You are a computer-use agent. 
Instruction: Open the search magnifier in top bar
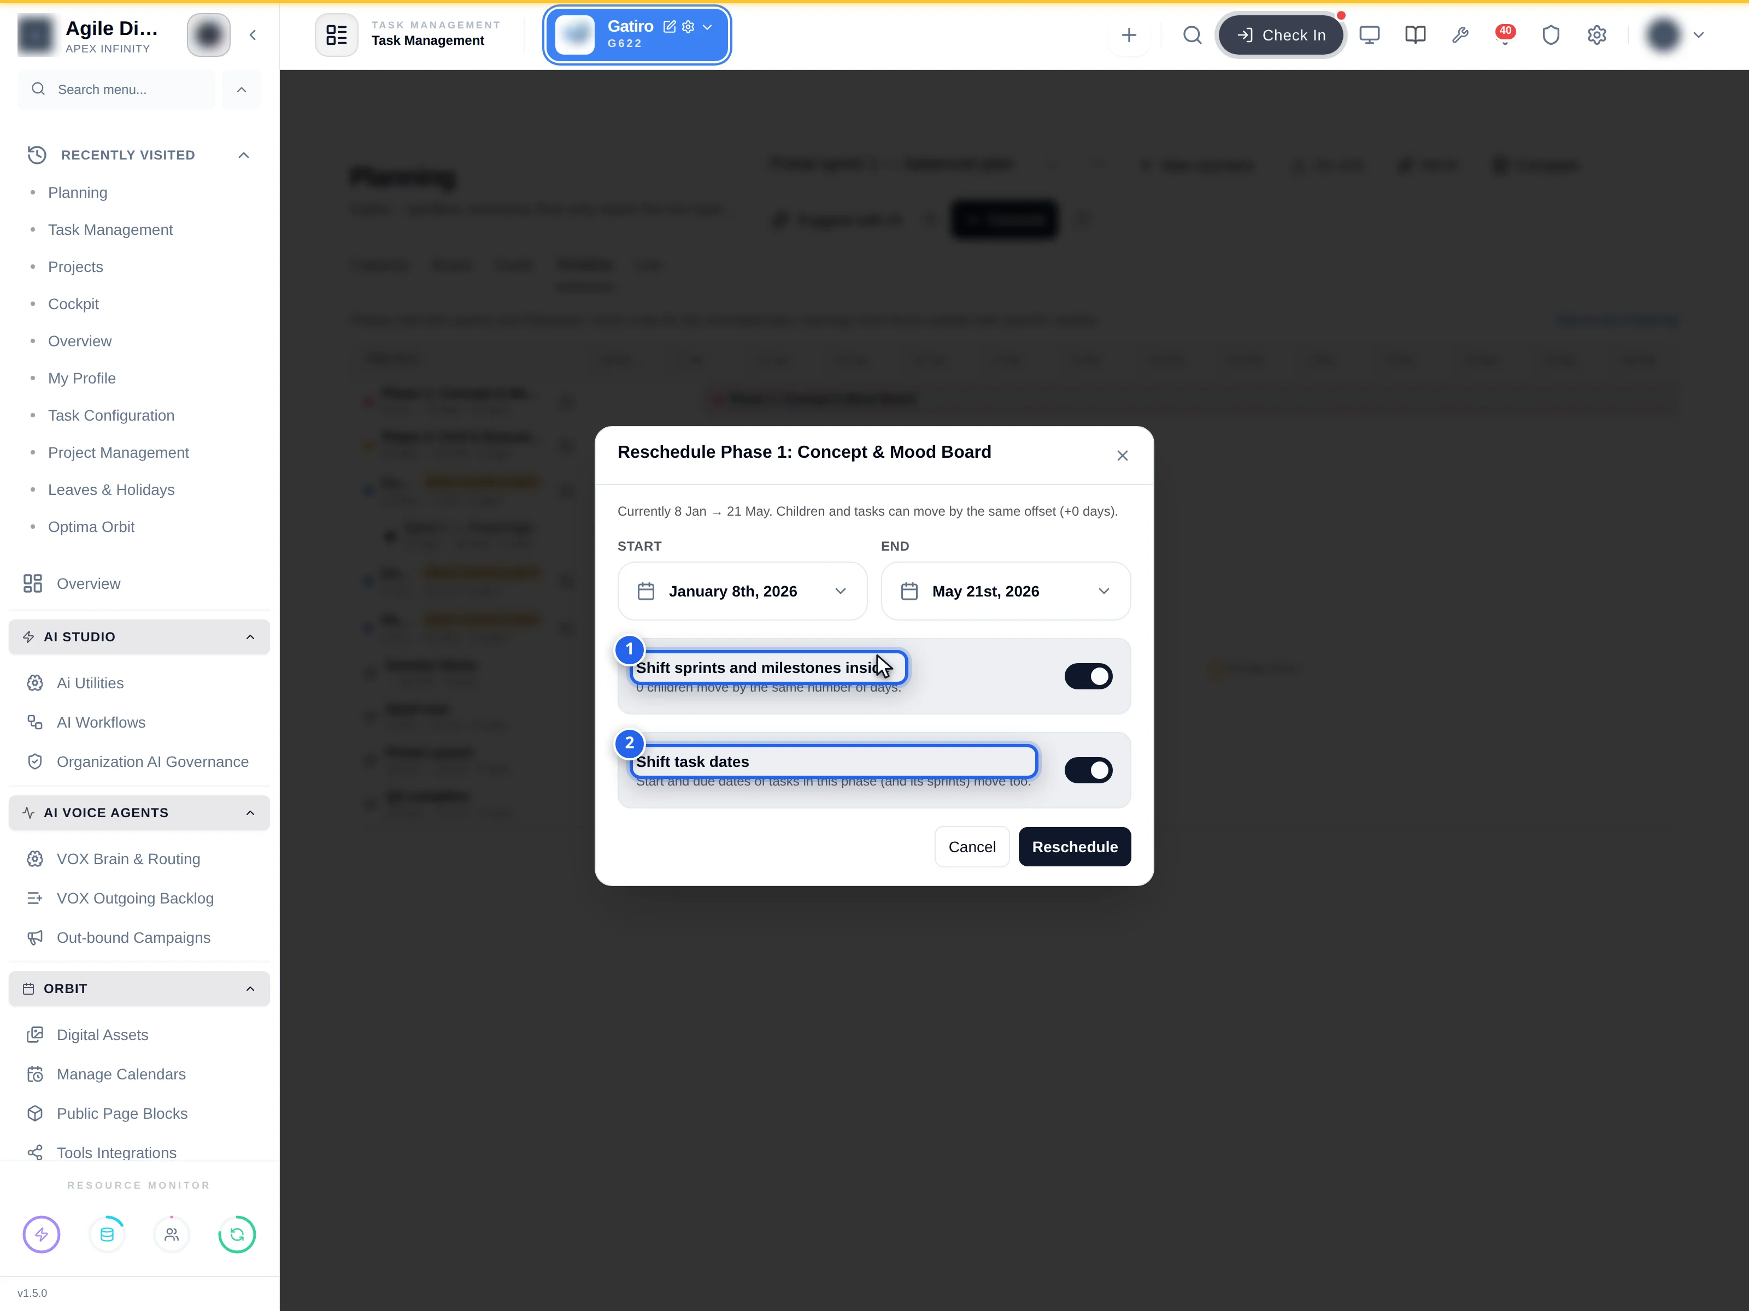[x=1192, y=35]
